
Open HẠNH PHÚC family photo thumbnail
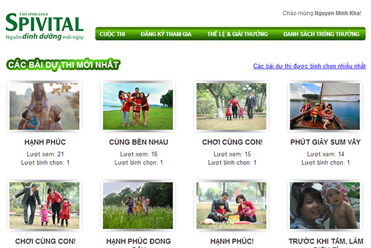pyautogui.click(x=45, y=106)
